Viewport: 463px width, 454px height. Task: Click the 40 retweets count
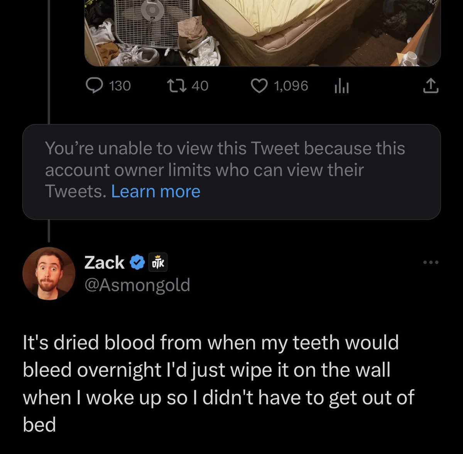click(x=200, y=86)
